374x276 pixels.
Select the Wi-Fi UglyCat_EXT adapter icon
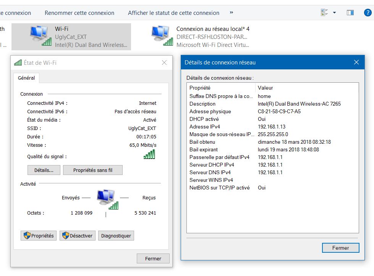tap(41, 36)
